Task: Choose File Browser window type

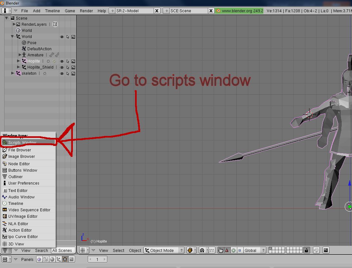Action: (x=28, y=150)
